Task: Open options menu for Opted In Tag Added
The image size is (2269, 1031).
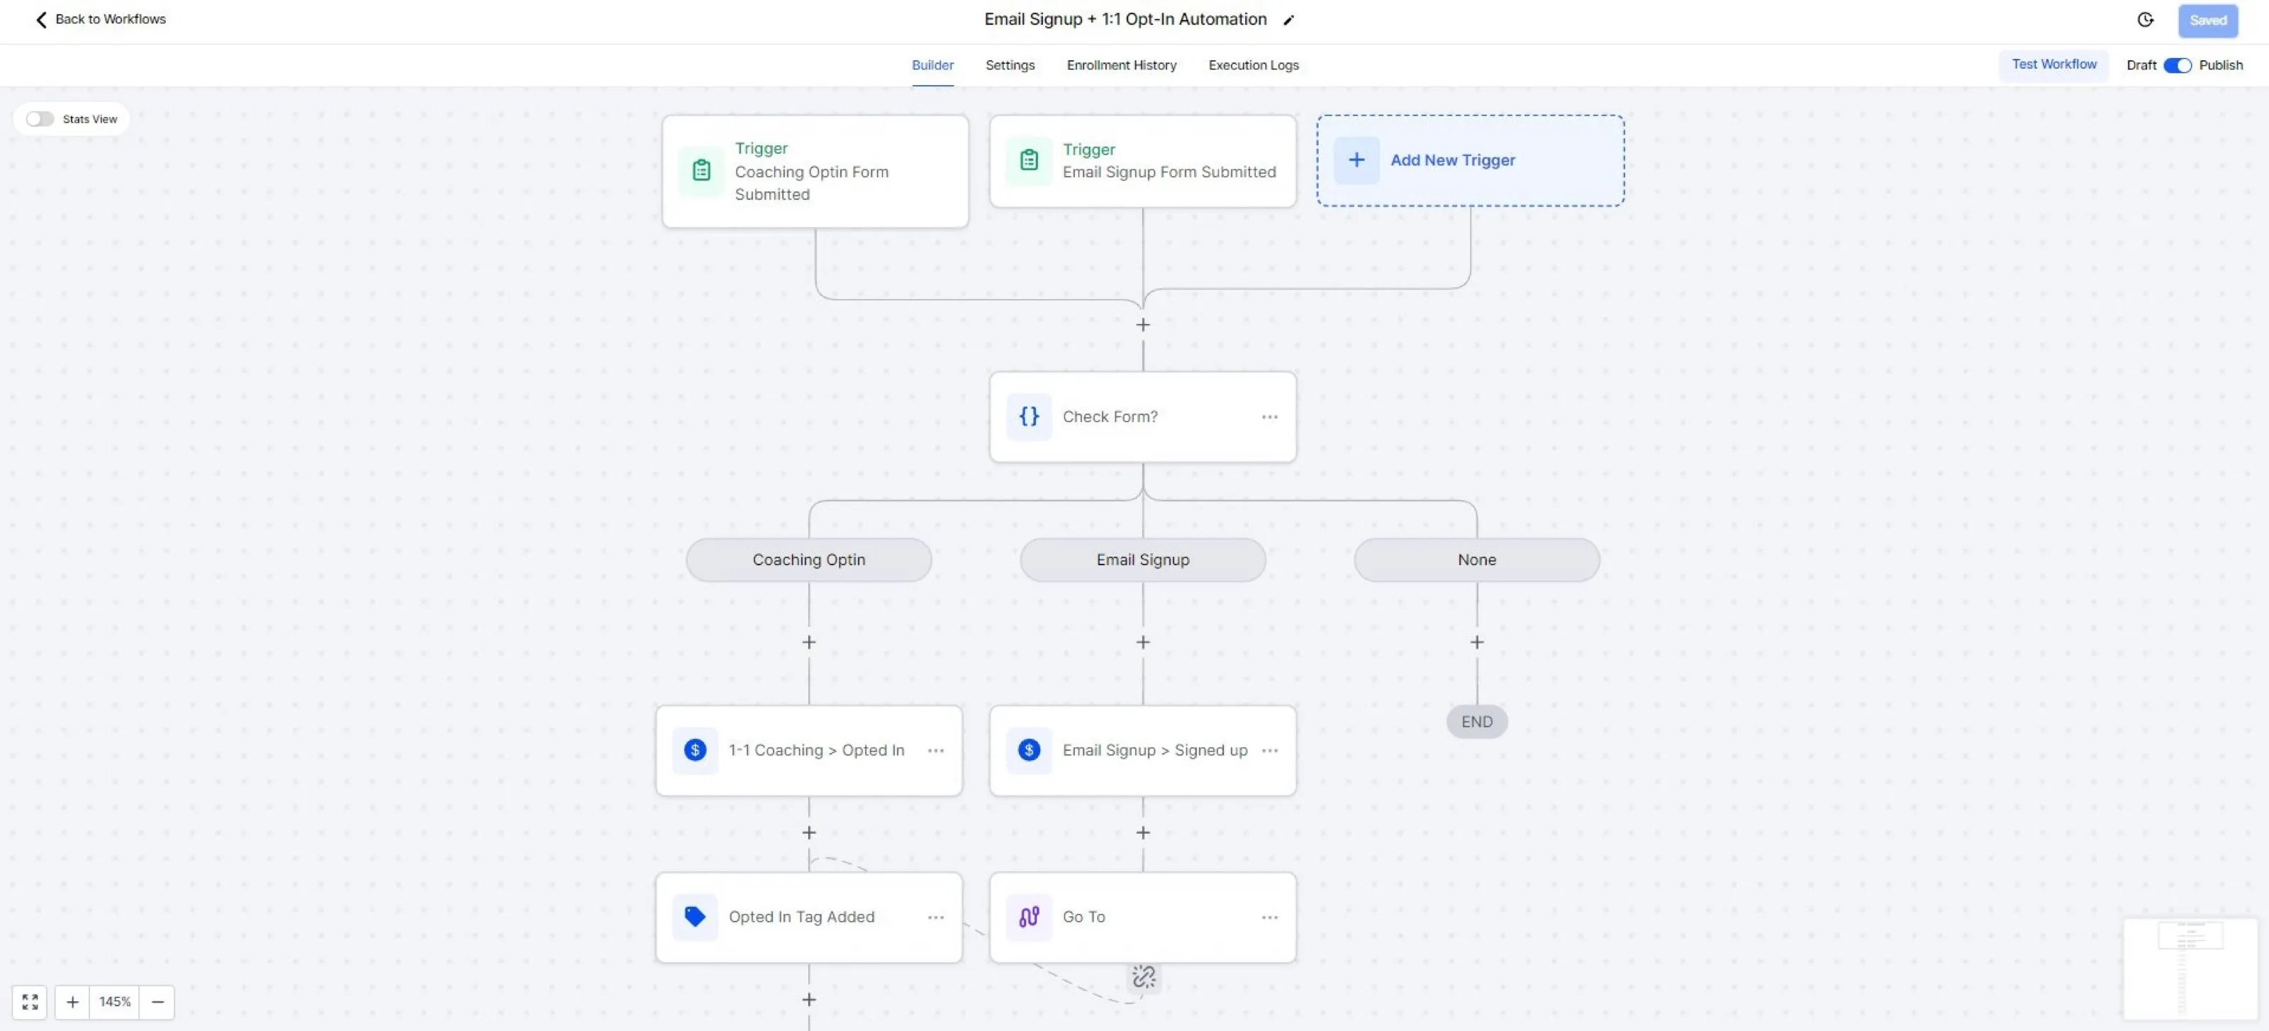Action: pyautogui.click(x=935, y=918)
